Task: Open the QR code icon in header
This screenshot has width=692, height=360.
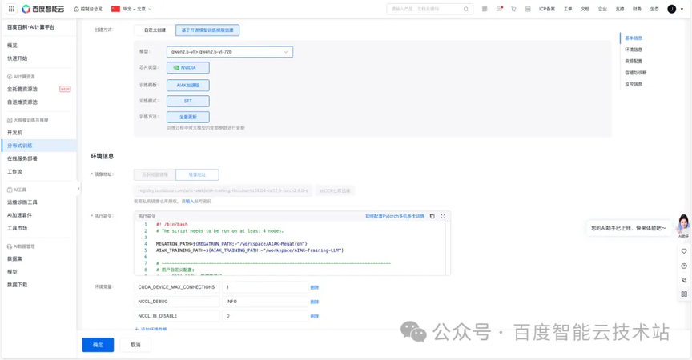Action: tap(485, 9)
